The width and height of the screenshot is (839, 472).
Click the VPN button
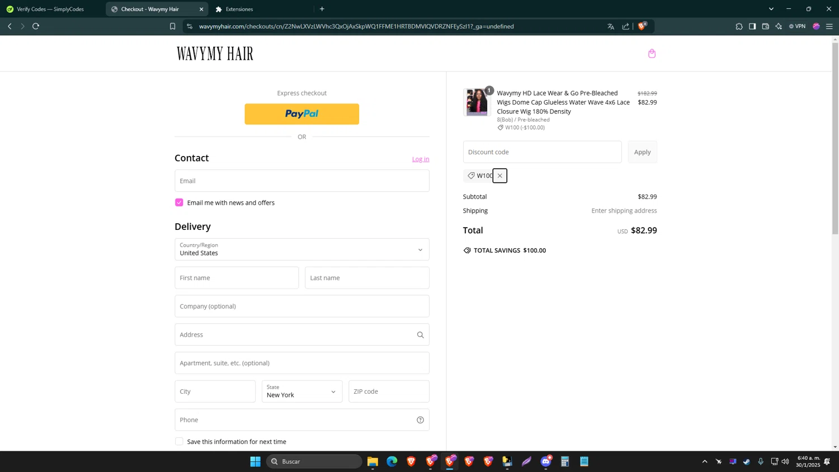tap(797, 26)
